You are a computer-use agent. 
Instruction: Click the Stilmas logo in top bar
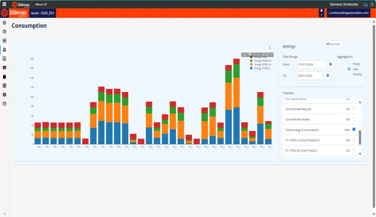pyautogui.click(x=21, y=4)
